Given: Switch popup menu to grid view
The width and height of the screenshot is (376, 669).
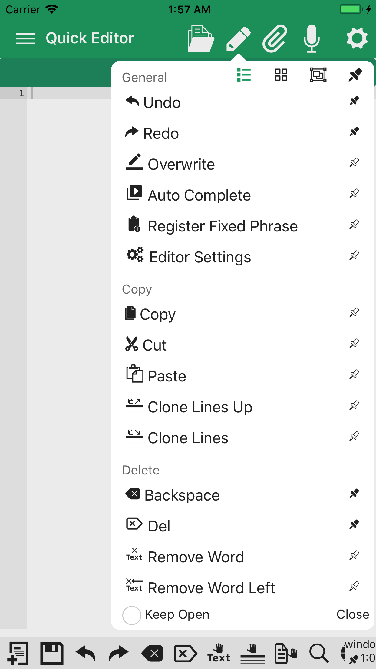Looking at the screenshot, I should tap(281, 75).
